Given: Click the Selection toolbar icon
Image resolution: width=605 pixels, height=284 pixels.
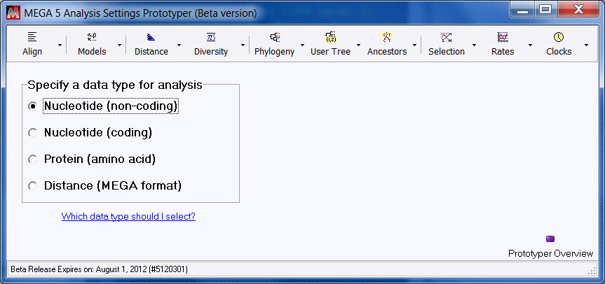Looking at the screenshot, I should [x=447, y=37].
